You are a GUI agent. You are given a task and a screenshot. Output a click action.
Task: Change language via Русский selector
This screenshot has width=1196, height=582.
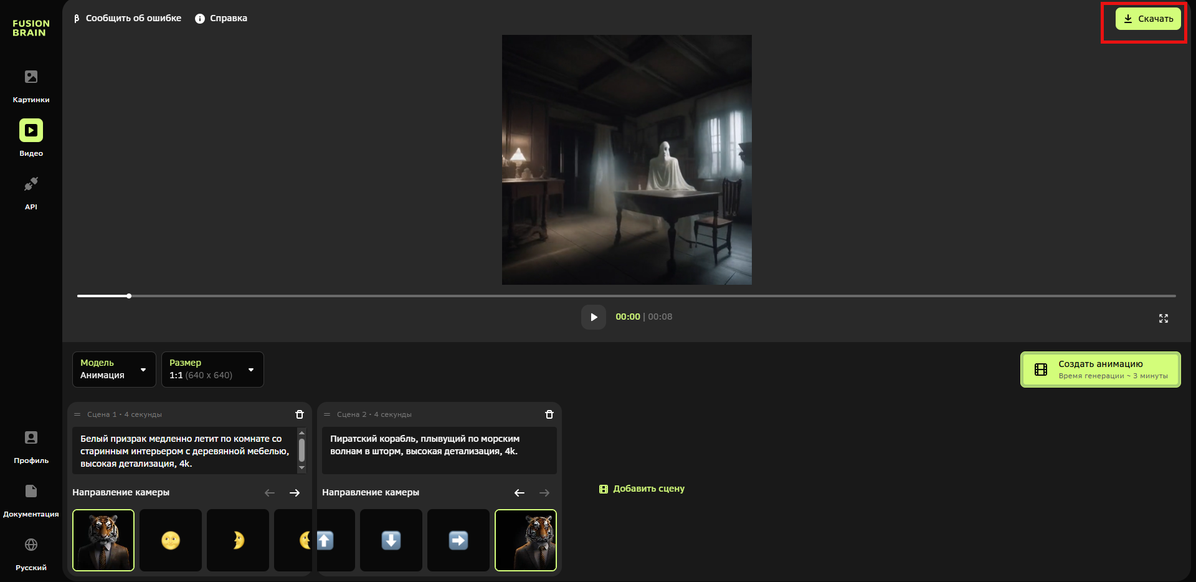(x=31, y=553)
